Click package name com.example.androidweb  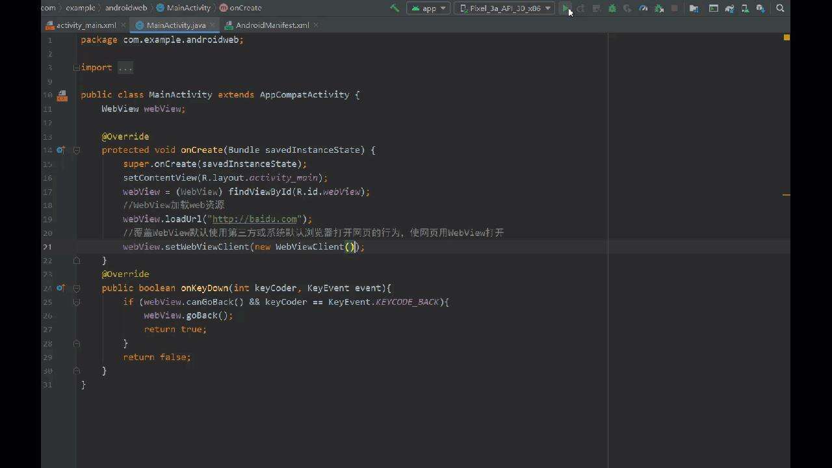(x=181, y=40)
